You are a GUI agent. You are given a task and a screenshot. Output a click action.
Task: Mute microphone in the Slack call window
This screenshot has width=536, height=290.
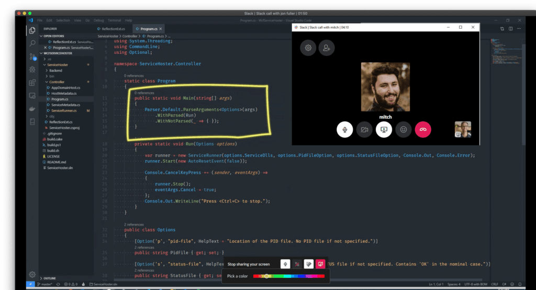344,129
